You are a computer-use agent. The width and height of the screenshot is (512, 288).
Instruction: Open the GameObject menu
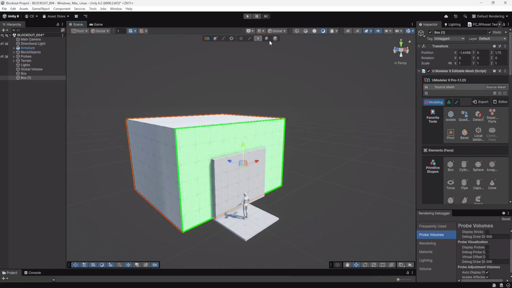[41, 9]
